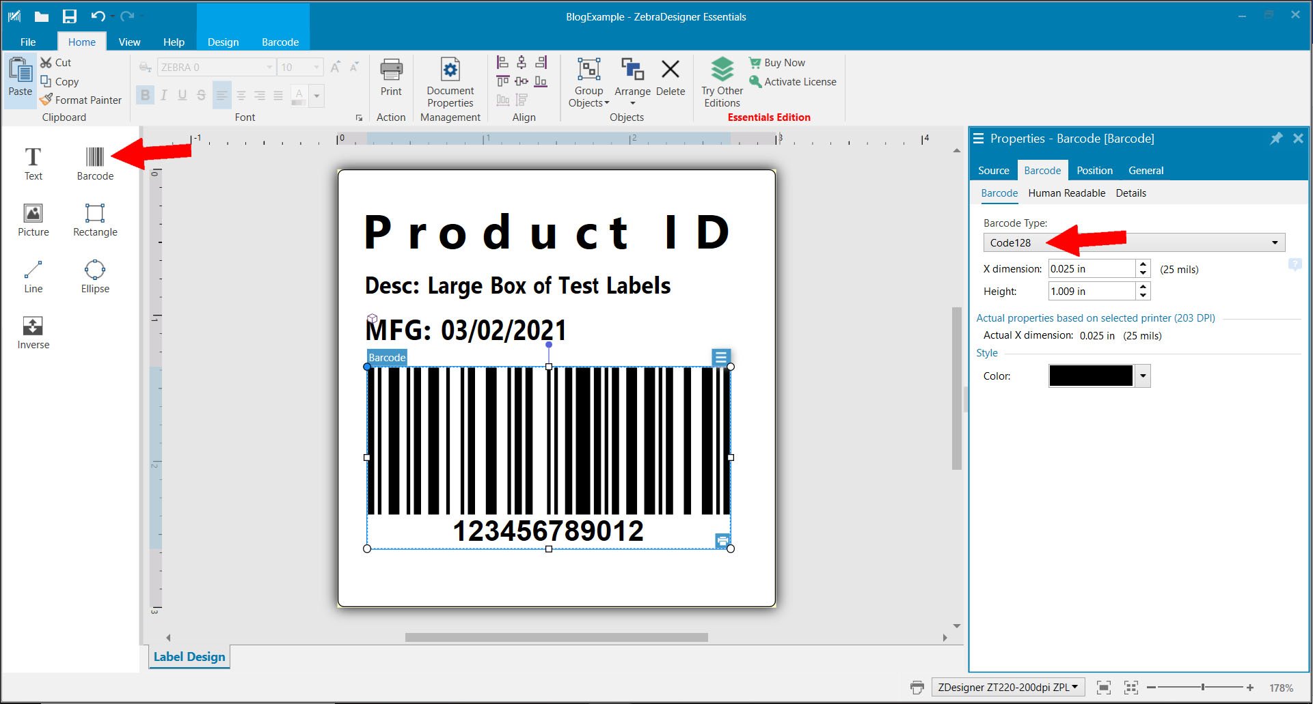Open the General tab in Properties
Image resolution: width=1313 pixels, height=704 pixels.
[x=1146, y=170]
